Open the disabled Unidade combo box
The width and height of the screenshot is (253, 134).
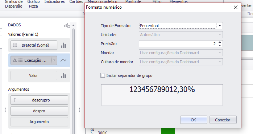181,35
